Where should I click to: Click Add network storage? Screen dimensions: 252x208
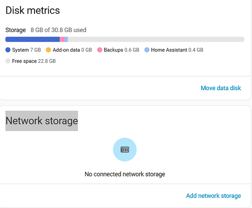pos(213,196)
